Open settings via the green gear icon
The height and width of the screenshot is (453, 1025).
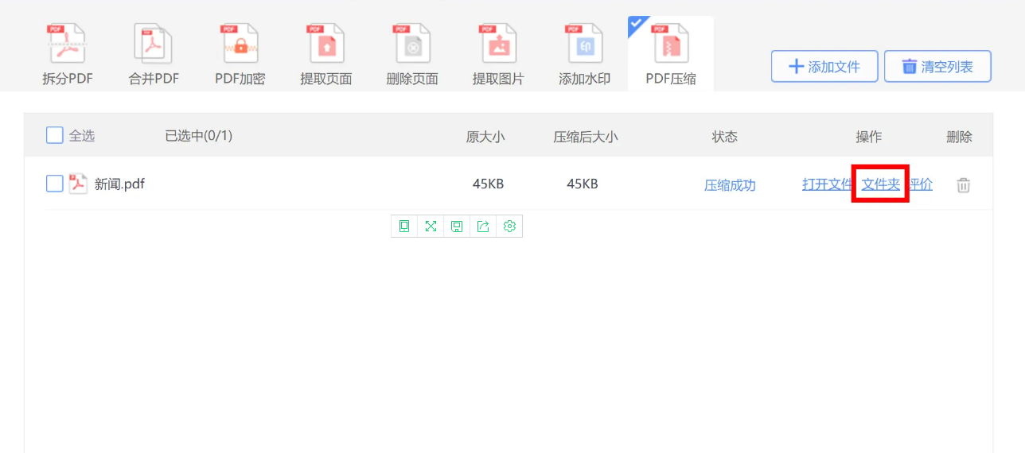pyautogui.click(x=509, y=226)
